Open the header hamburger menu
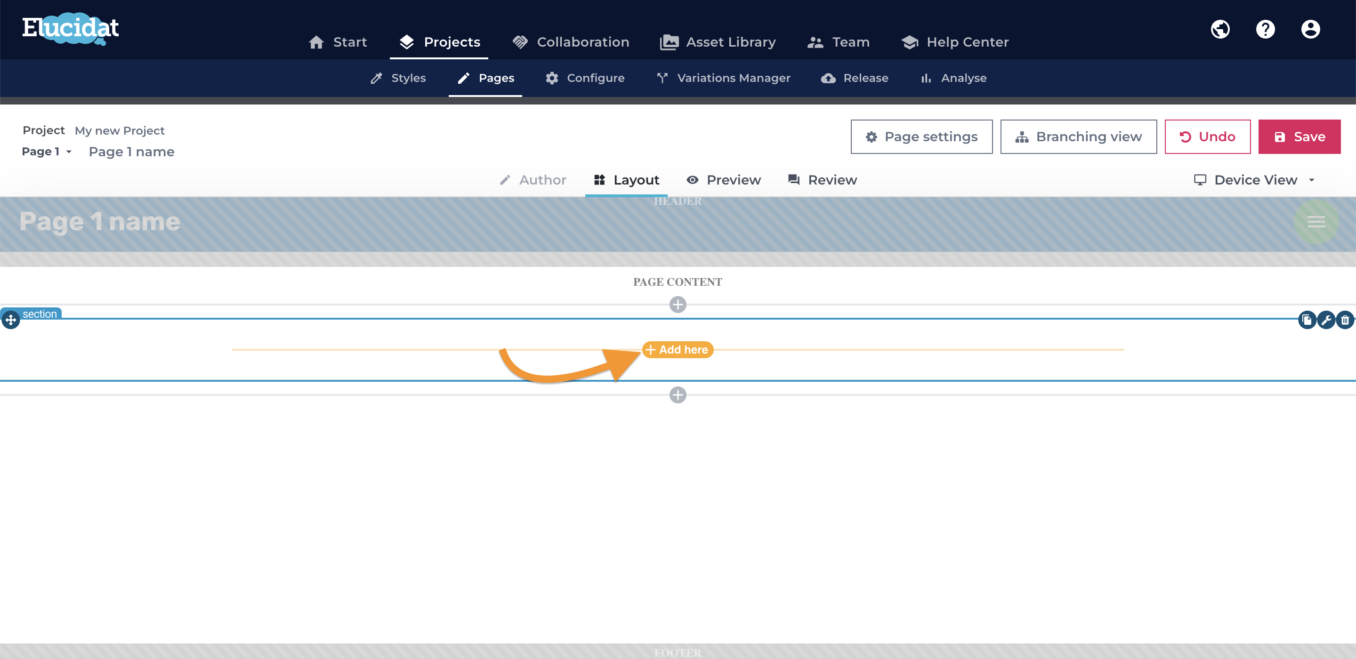This screenshot has width=1356, height=659. [x=1316, y=222]
